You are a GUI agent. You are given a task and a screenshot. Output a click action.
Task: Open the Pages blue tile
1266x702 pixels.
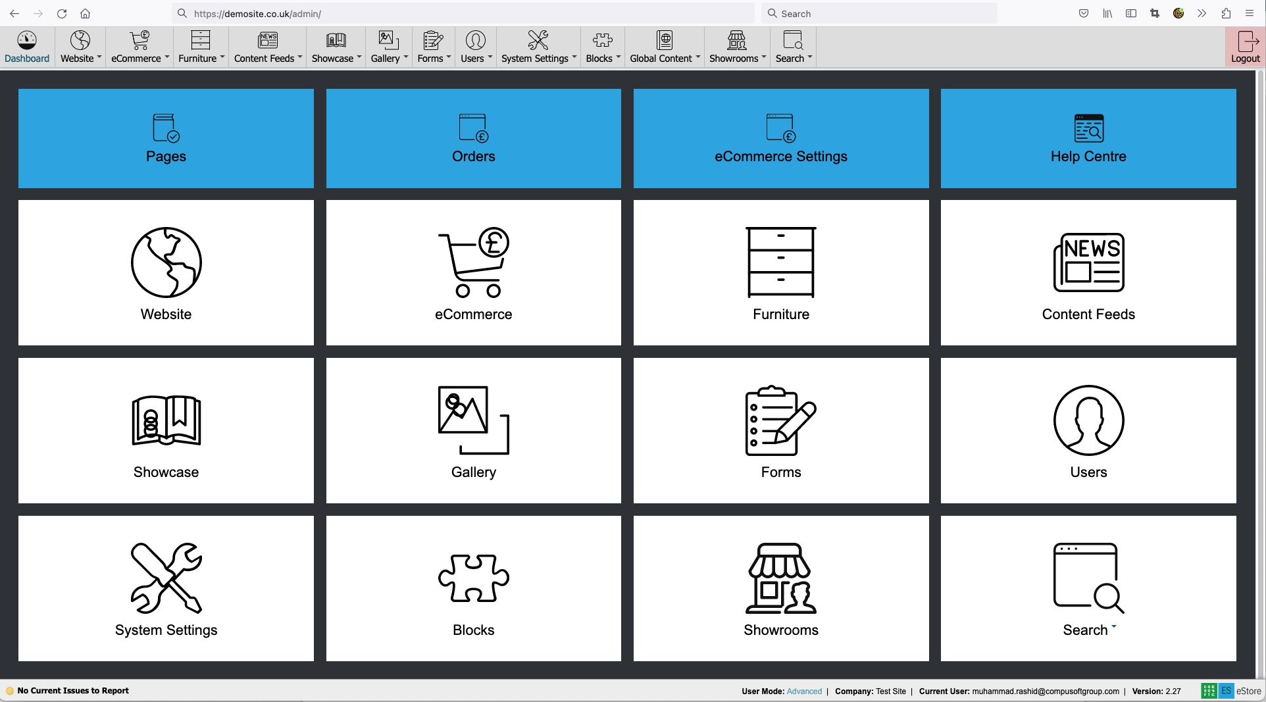(166, 138)
